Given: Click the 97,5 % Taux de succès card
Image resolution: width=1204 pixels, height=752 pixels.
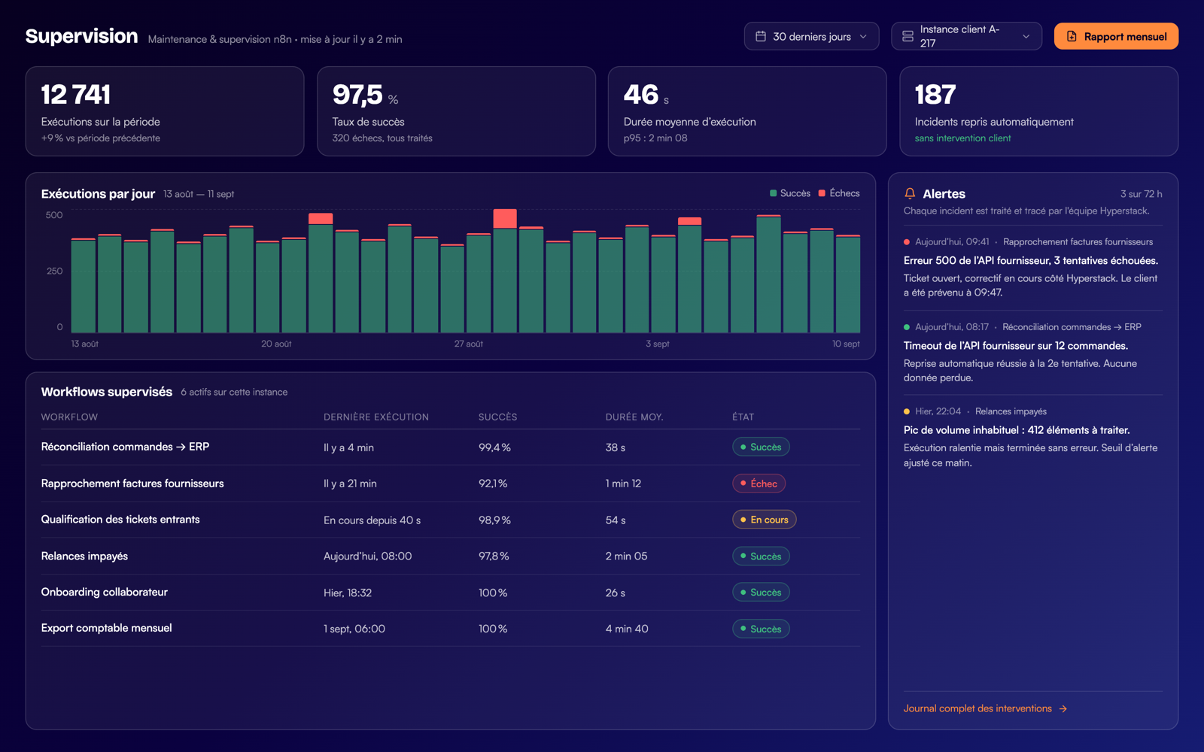Looking at the screenshot, I should point(456,111).
